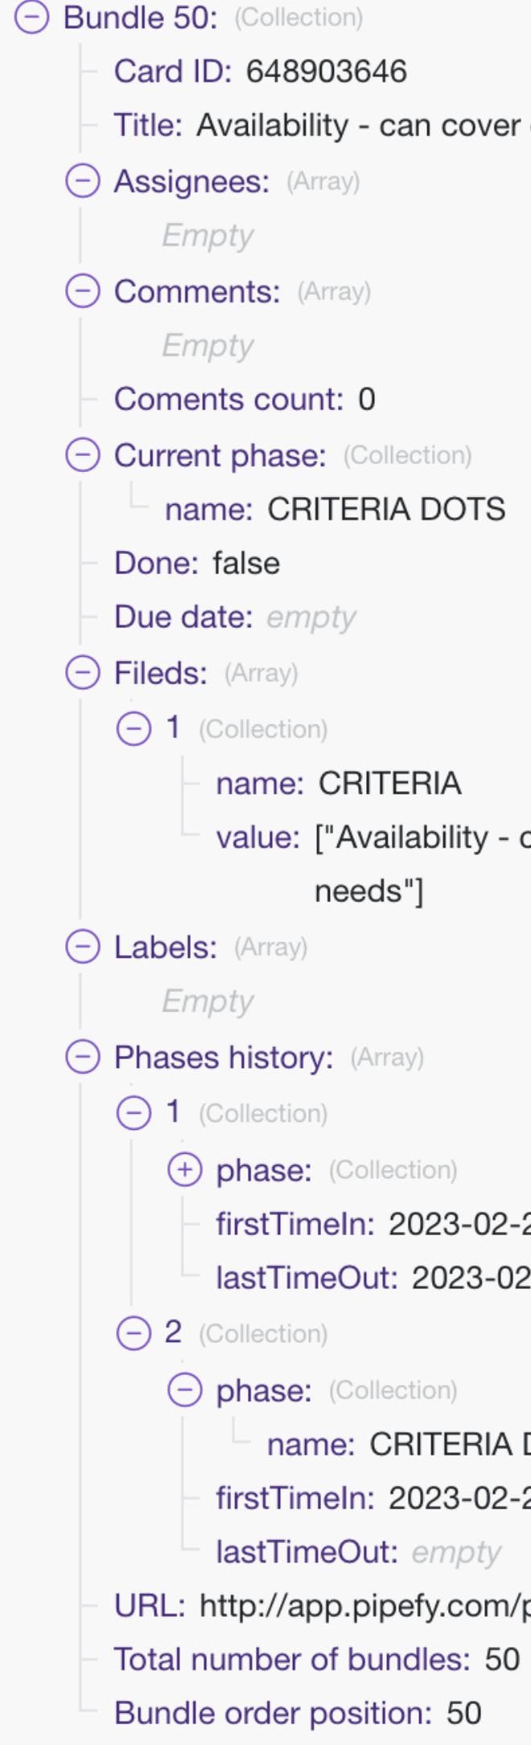Collapse the Current phase collection
The image size is (531, 1745).
[x=83, y=455]
